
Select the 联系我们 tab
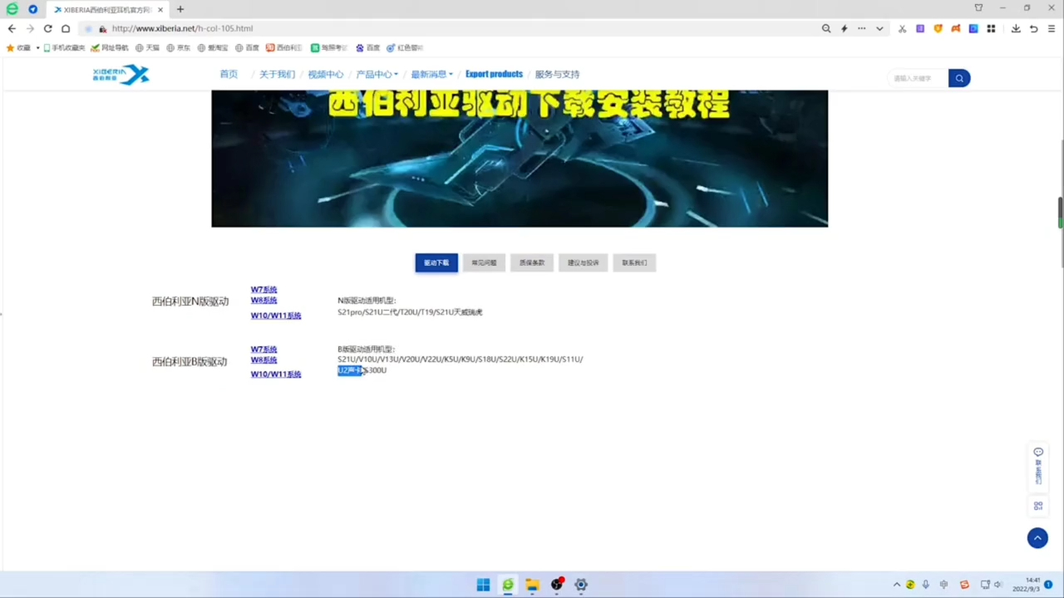(634, 262)
